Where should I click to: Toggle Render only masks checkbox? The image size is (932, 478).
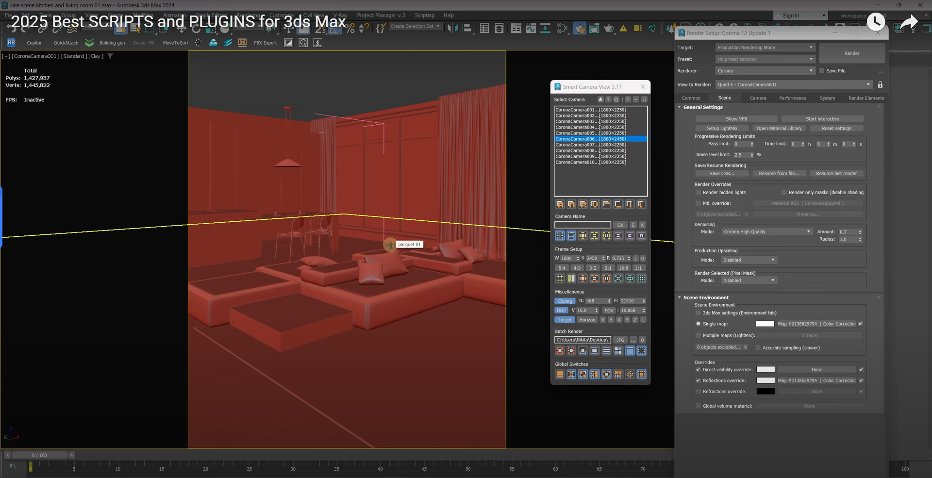(784, 192)
